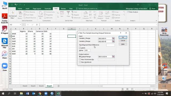This screenshot has height=96, width=171.
Task: Add a new sheet with plus icon
Action: pyautogui.click(x=59, y=86)
